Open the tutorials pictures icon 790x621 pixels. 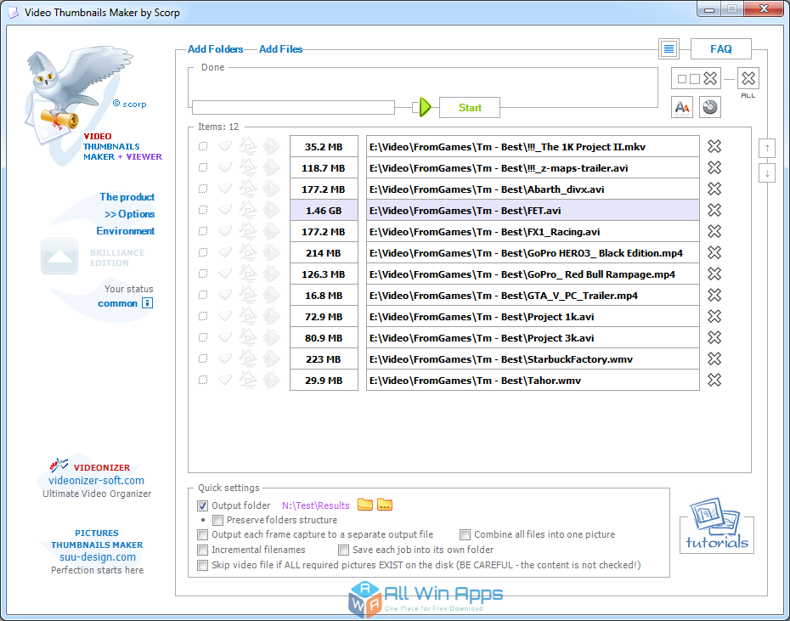716,524
